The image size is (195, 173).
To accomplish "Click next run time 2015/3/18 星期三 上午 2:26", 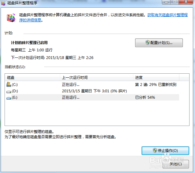I will [70, 58].
